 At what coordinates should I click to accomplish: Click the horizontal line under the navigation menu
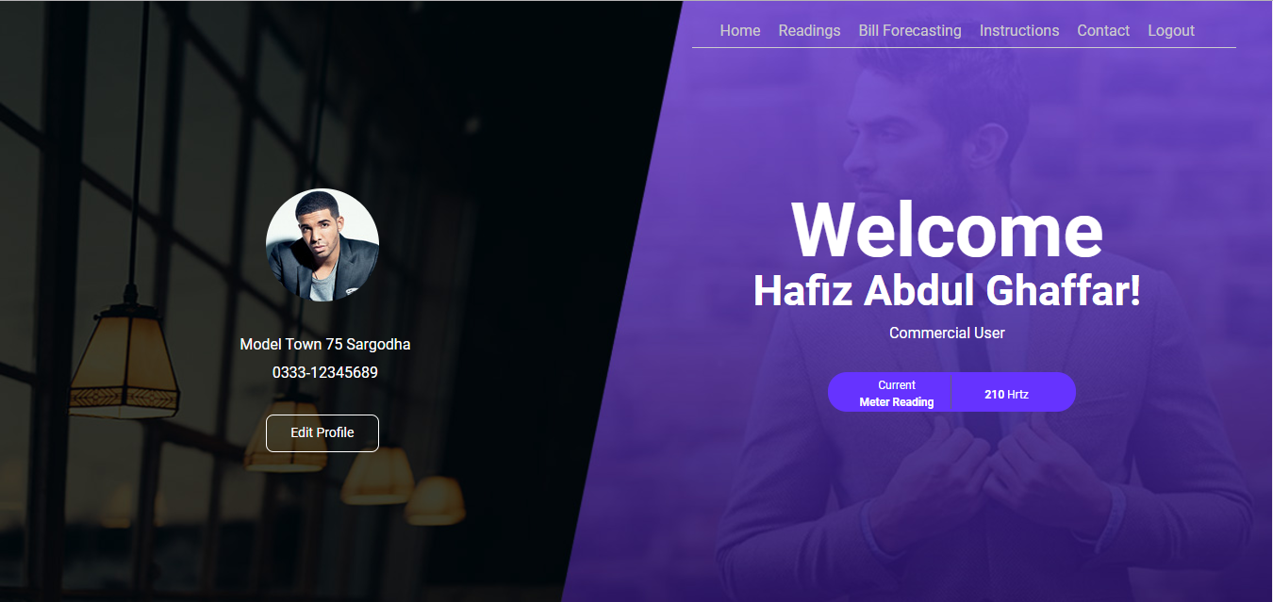click(964, 47)
